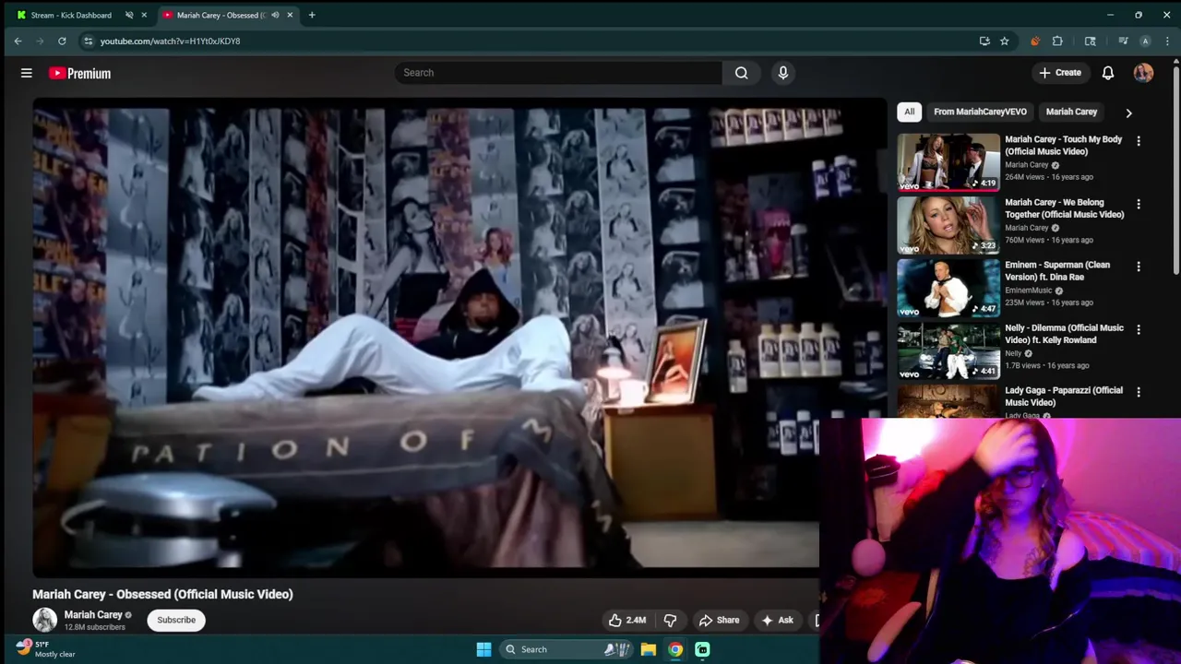This screenshot has width=1181, height=664.
Task: Like the video with thumbs up
Action: (627, 620)
